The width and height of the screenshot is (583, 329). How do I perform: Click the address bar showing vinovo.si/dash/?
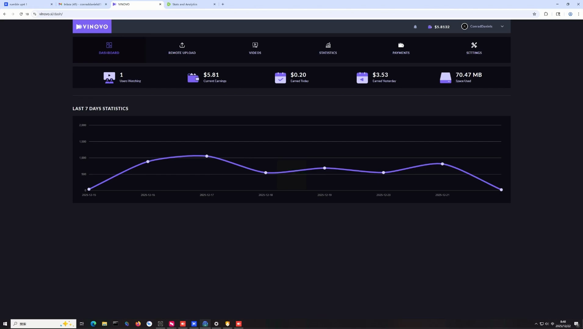coord(284,14)
